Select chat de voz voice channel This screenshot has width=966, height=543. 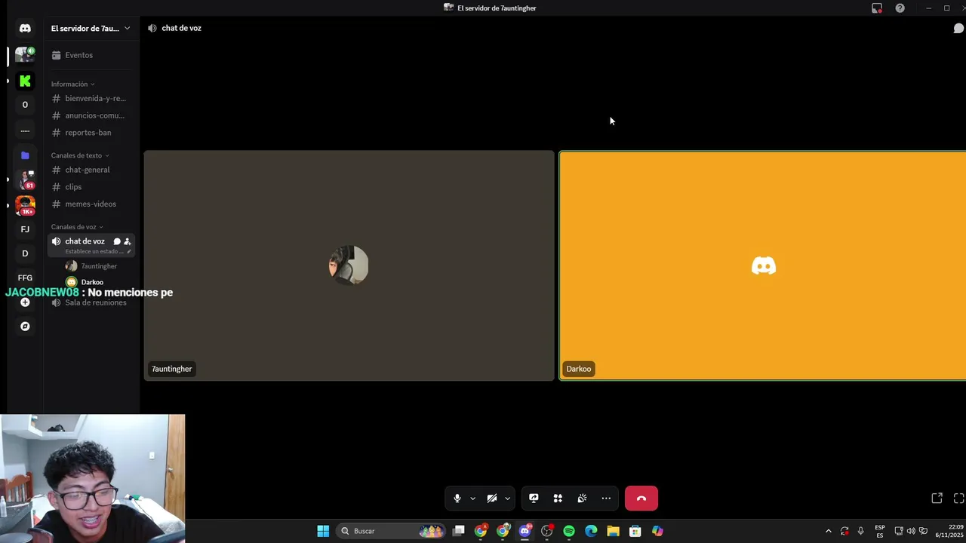tap(85, 241)
